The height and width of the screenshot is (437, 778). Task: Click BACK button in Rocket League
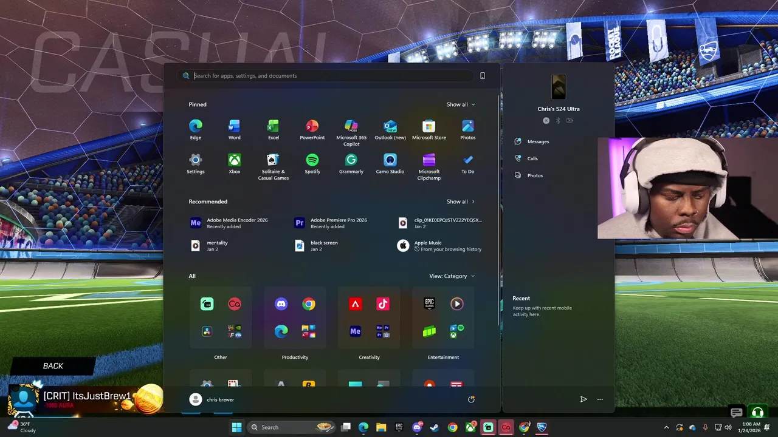(x=53, y=366)
